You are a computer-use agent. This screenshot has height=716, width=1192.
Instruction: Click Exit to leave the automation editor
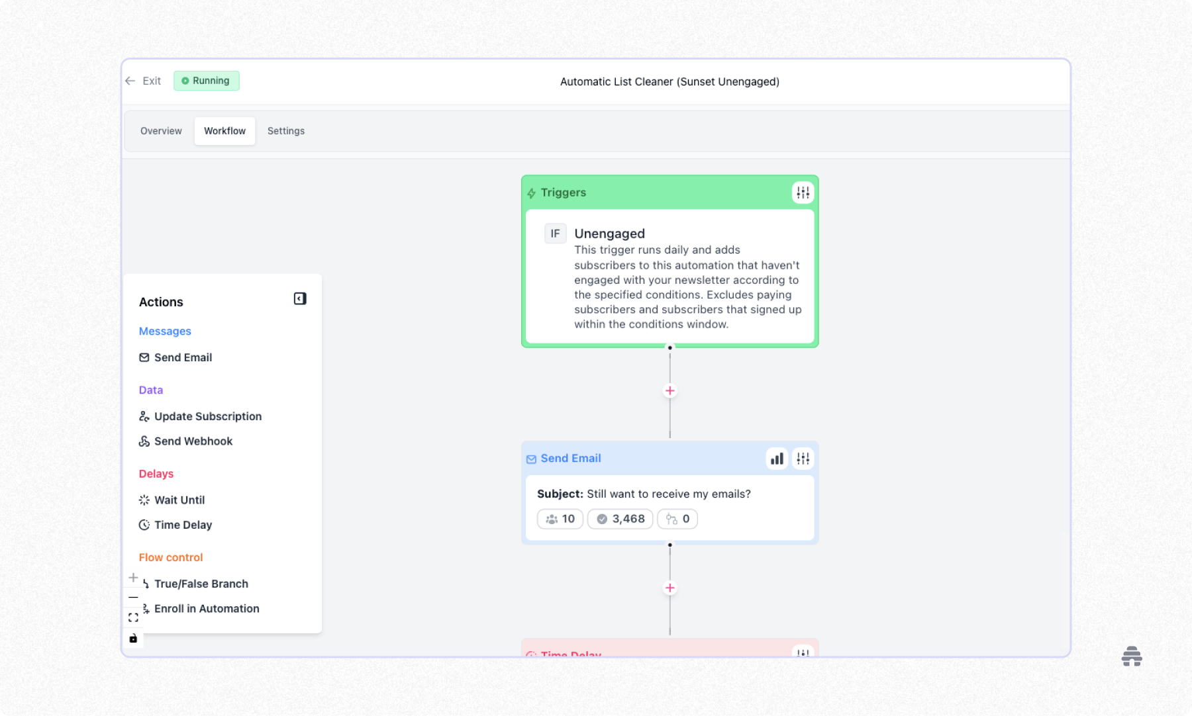[143, 80]
